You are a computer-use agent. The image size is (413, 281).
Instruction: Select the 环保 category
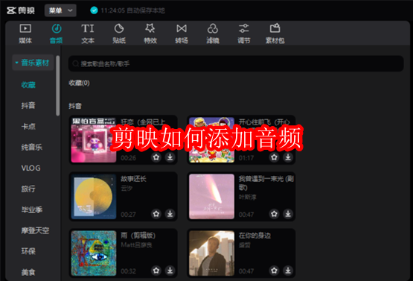pos(28,251)
